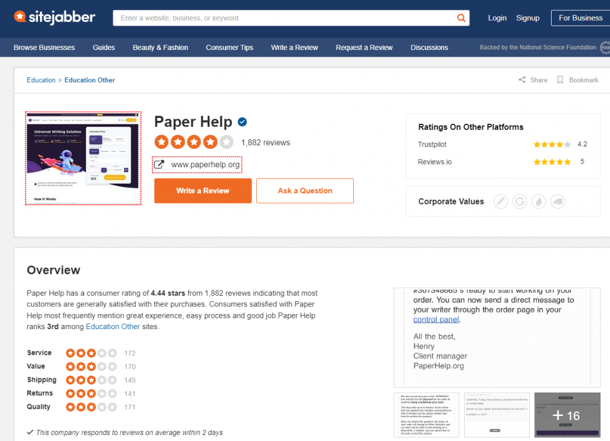Click the Bookmark text label

point(584,80)
